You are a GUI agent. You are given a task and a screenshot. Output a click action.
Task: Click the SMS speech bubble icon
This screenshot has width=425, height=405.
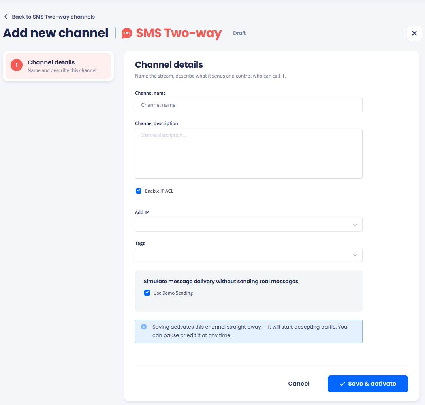pos(127,33)
